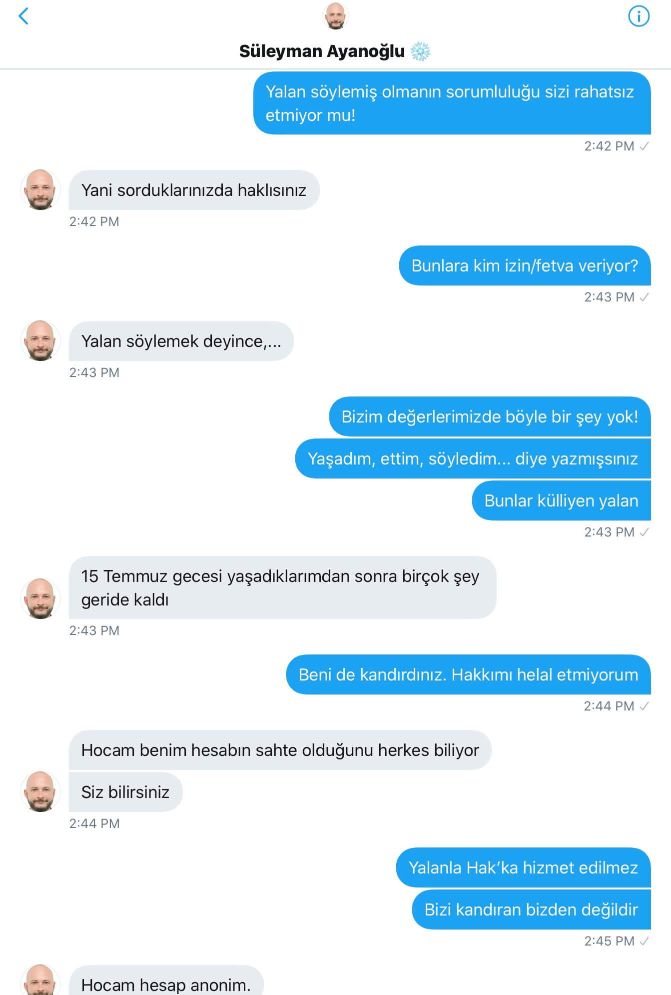
Task: Tap the 'Yaşadım, ettim, söyledim...' message
Action: (x=473, y=458)
